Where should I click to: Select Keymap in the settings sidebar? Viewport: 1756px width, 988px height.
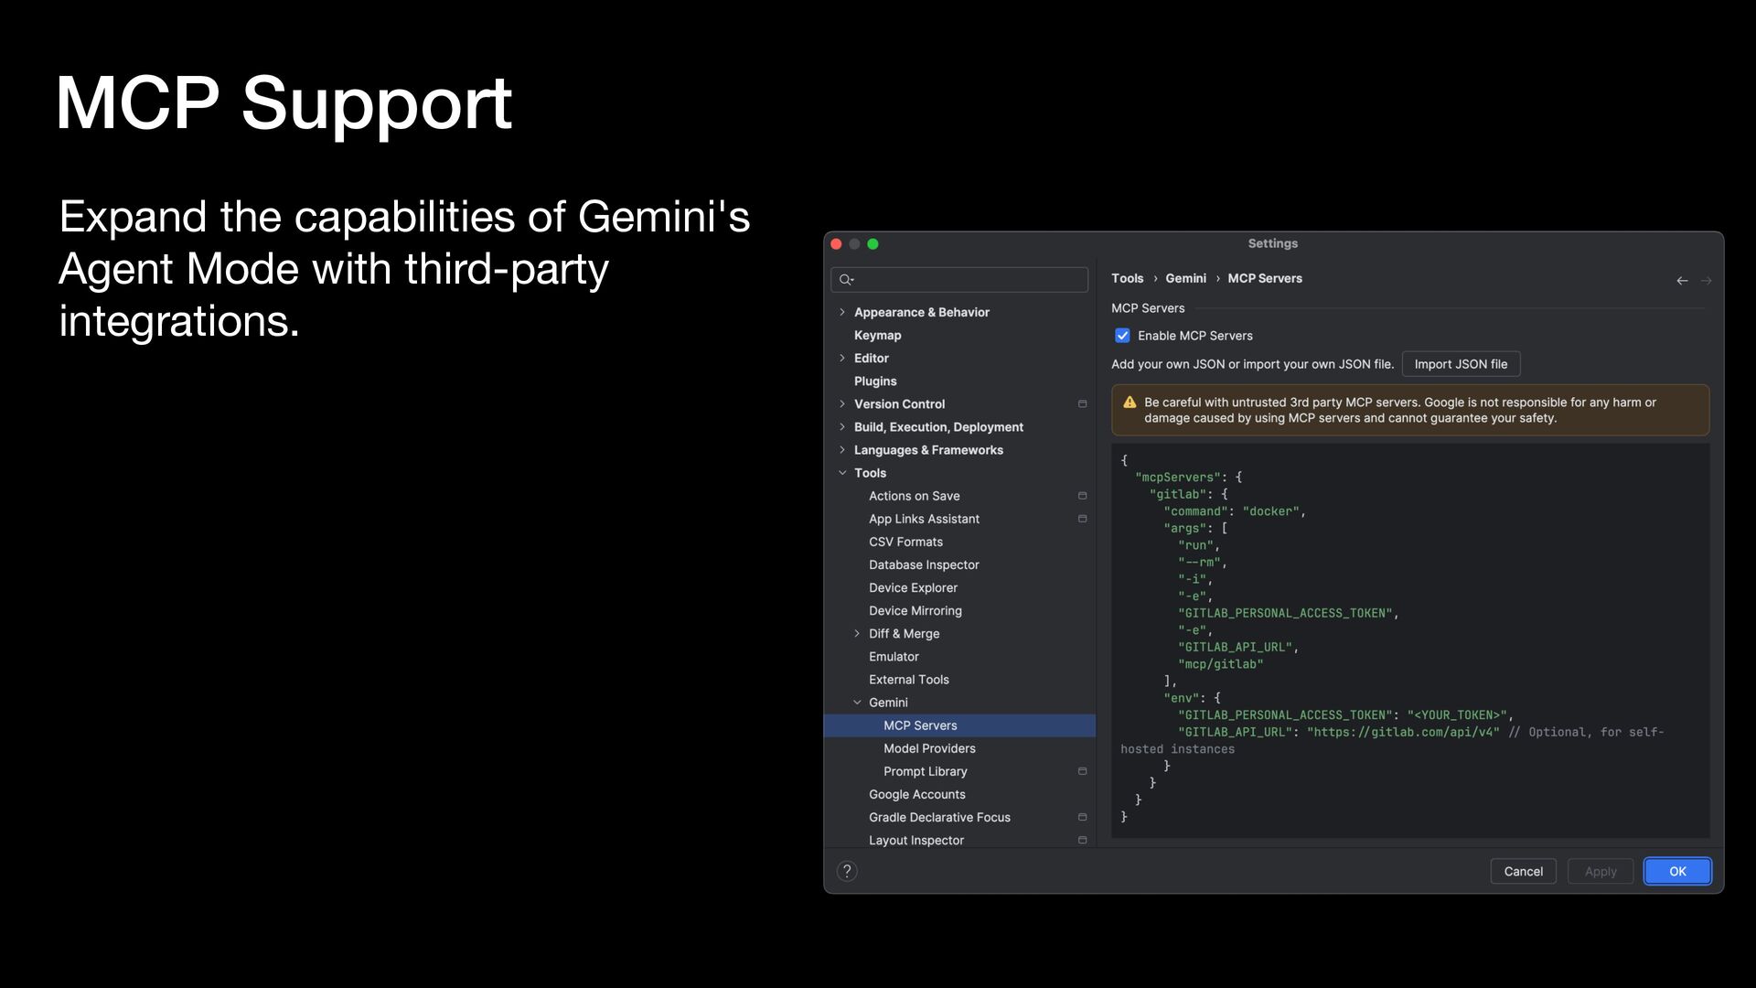(x=877, y=335)
